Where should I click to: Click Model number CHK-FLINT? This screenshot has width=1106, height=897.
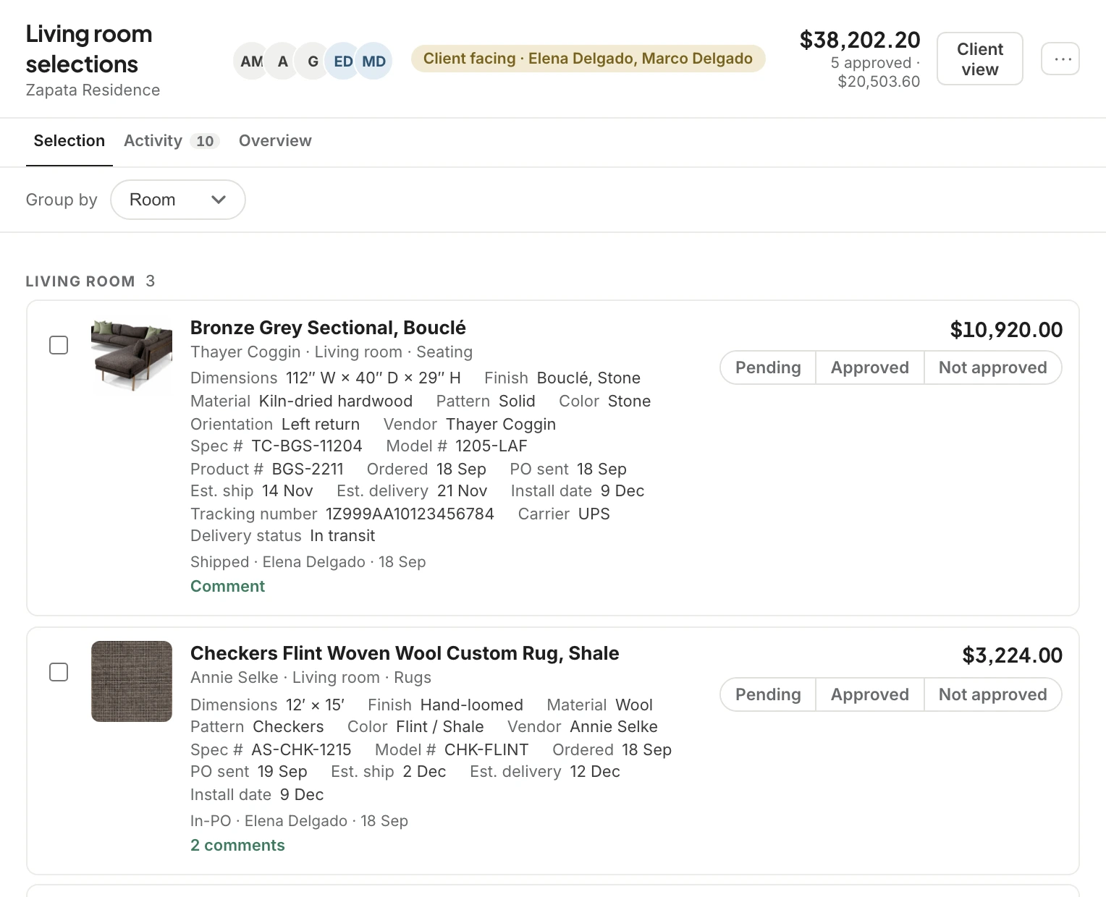coord(486,750)
